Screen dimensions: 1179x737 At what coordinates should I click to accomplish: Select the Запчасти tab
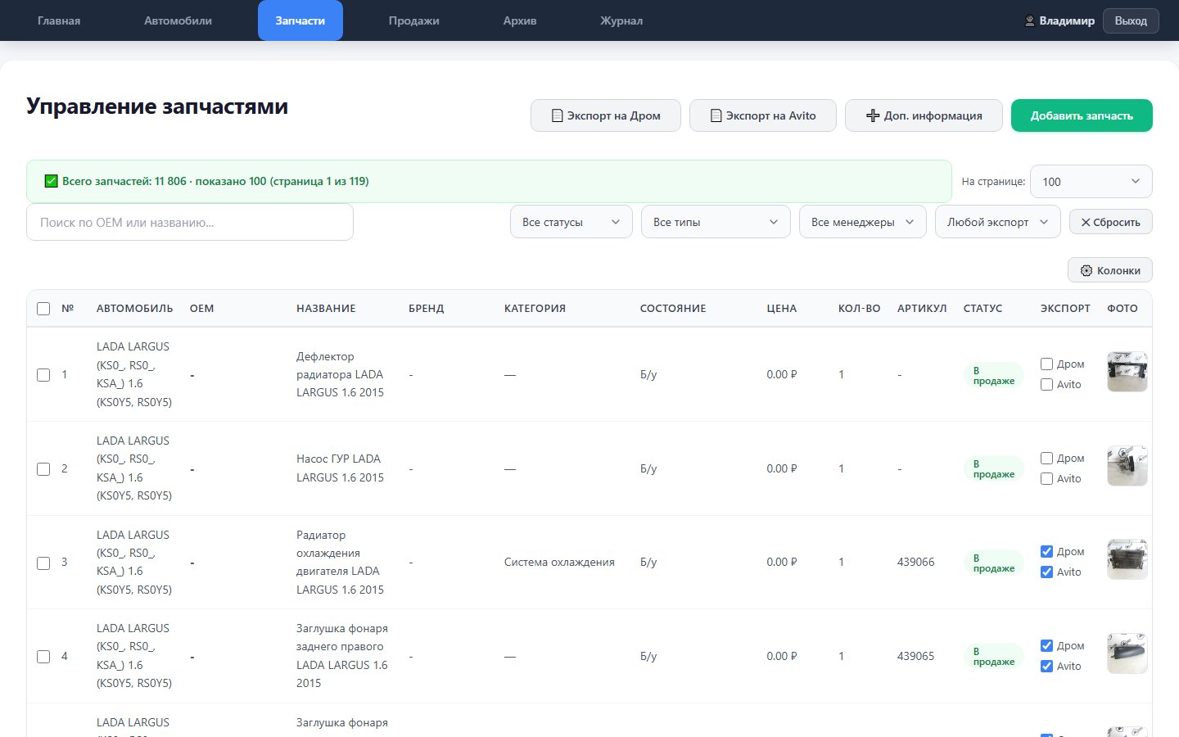click(x=300, y=20)
